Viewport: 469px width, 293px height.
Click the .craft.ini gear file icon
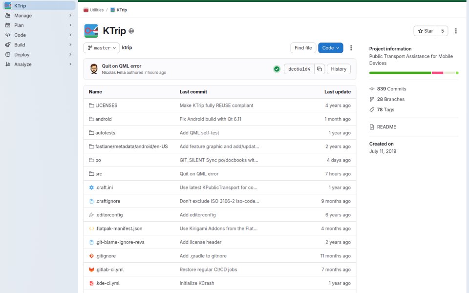pyautogui.click(x=91, y=188)
